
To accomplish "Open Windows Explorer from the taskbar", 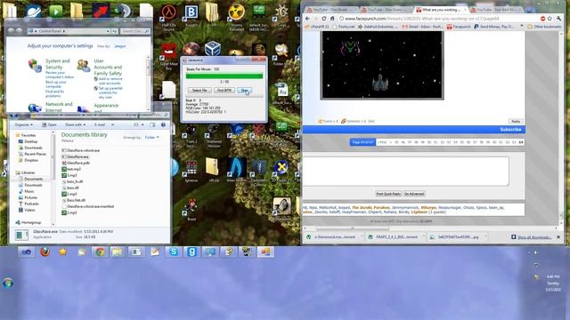I will click(x=118, y=252).
